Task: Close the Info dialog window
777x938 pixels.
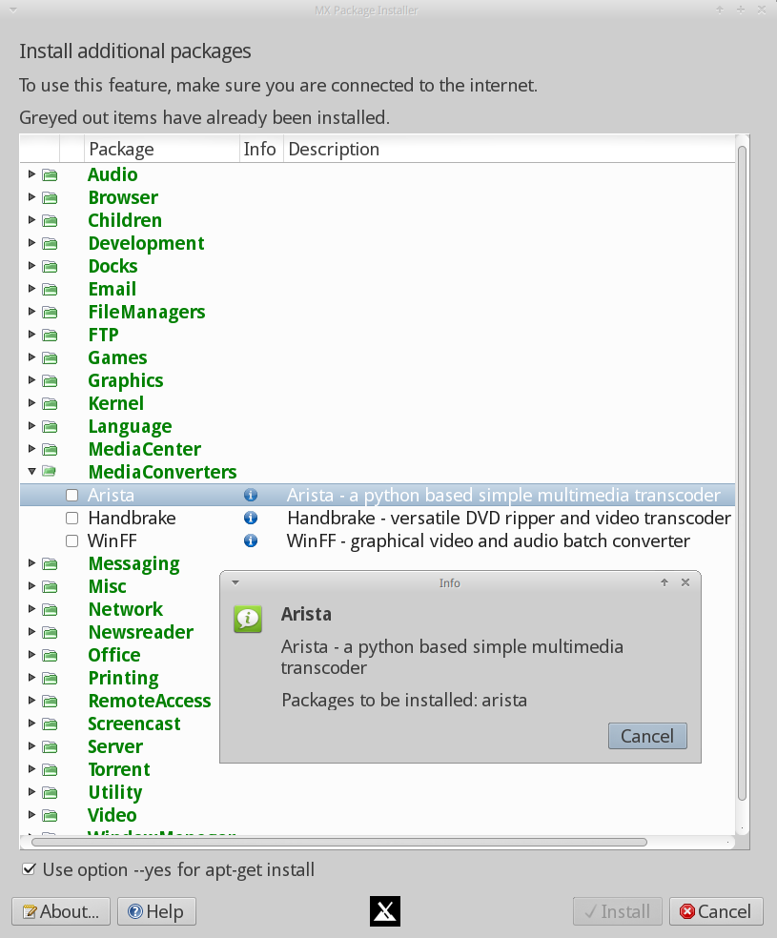Action: coord(685,582)
